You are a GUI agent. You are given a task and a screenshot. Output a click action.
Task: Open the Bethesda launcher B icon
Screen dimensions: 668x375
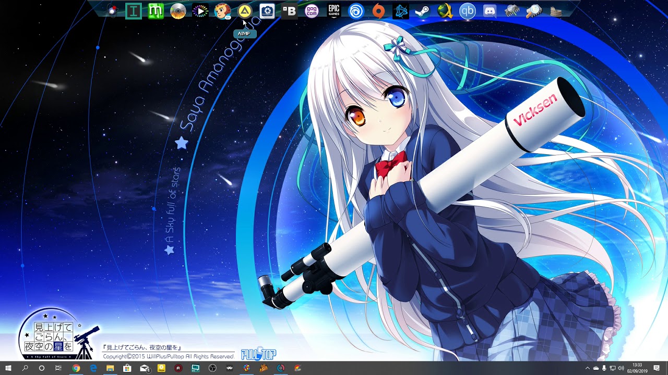click(x=289, y=10)
